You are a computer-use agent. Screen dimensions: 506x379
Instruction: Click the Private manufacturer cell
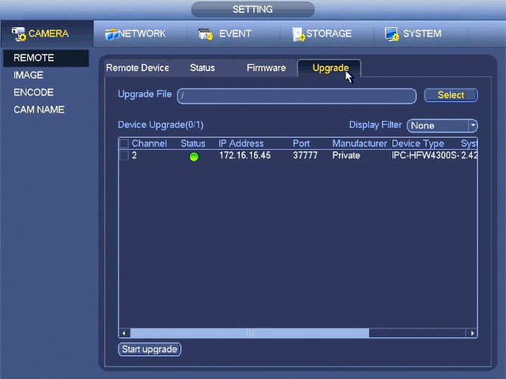tap(346, 156)
